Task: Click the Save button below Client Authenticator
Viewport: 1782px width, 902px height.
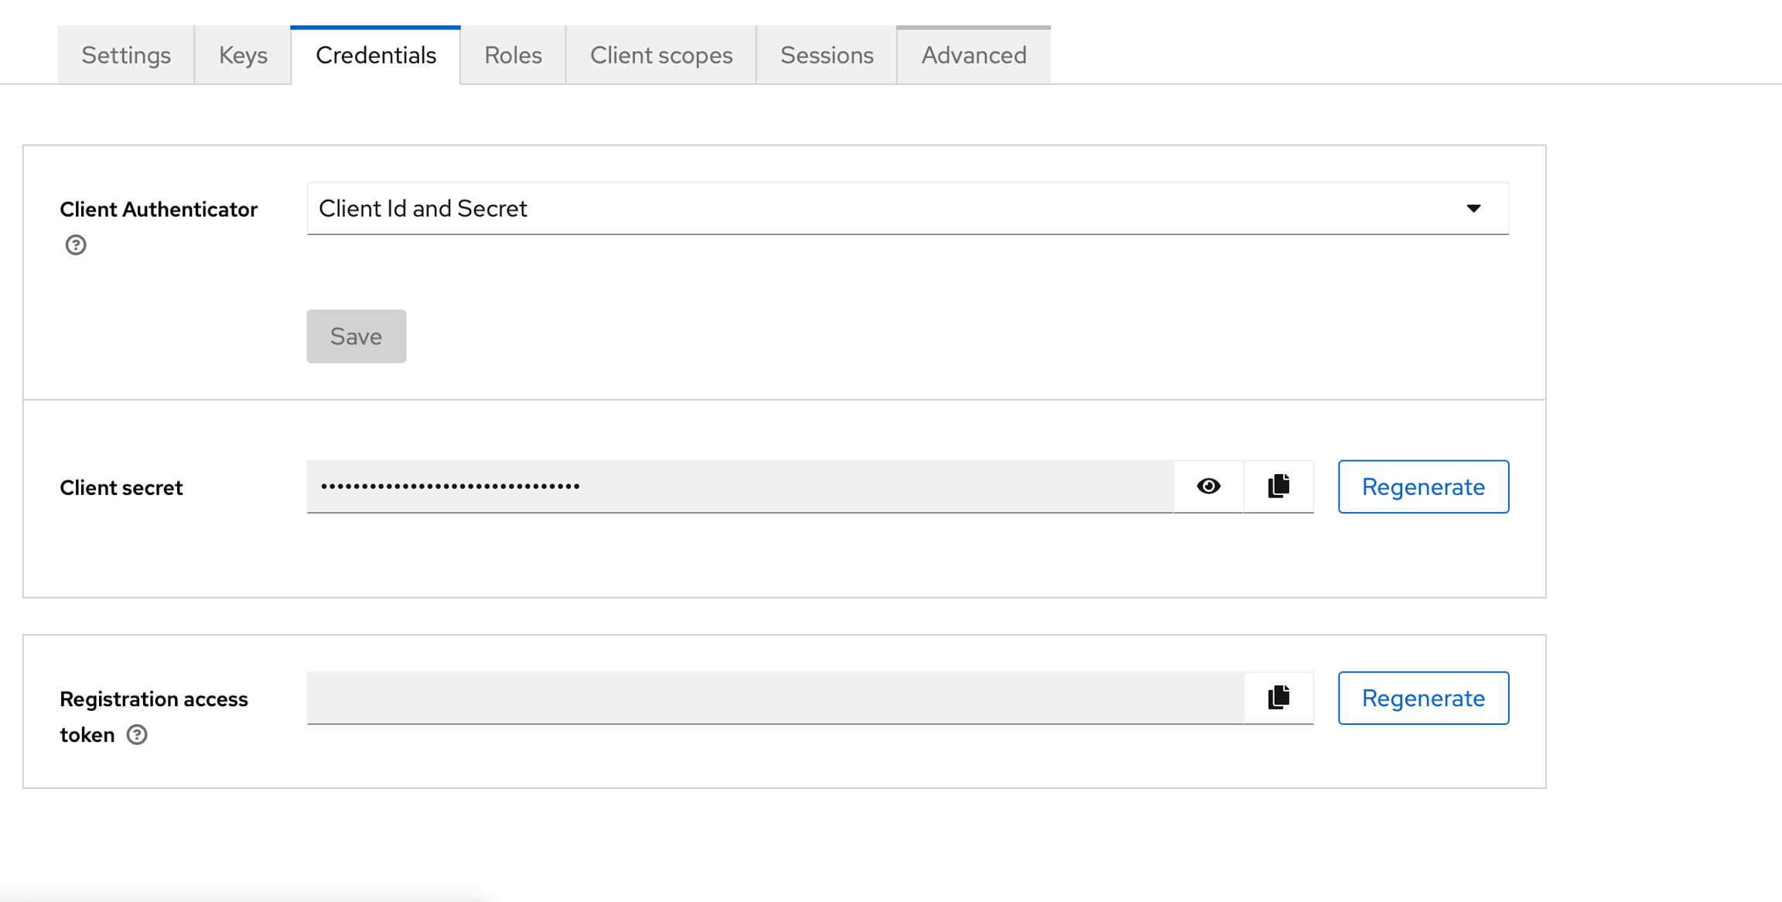Action: 356,336
